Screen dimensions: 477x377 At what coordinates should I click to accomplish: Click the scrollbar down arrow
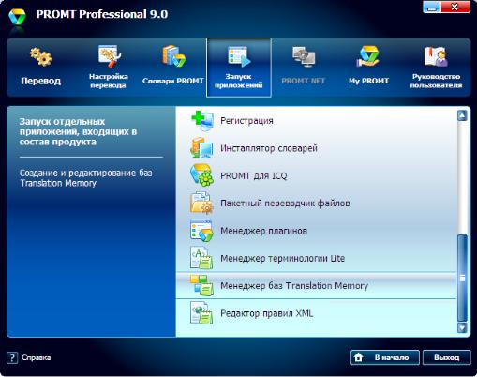[462, 327]
